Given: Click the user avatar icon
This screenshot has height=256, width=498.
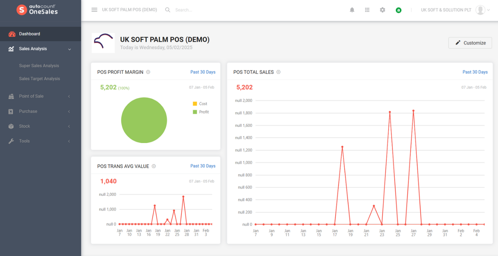Looking at the screenshot, I should (480, 10).
